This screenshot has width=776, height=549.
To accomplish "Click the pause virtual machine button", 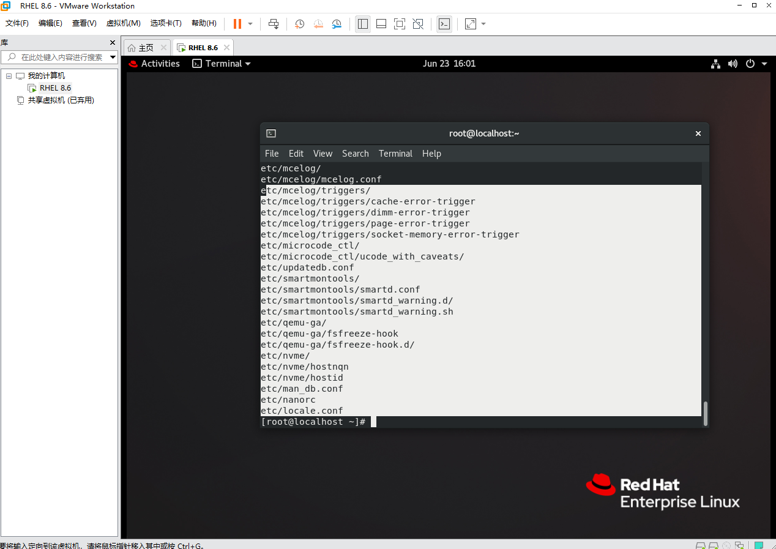I will click(237, 24).
